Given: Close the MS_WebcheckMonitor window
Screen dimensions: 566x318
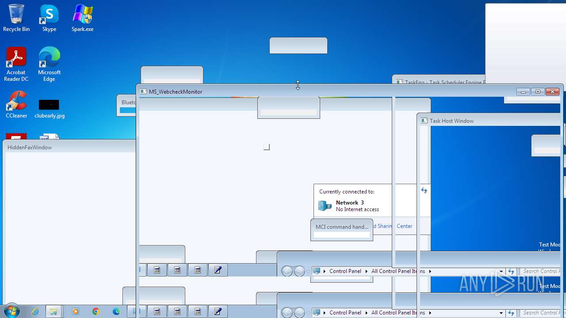Looking at the screenshot, I should (x=552, y=92).
